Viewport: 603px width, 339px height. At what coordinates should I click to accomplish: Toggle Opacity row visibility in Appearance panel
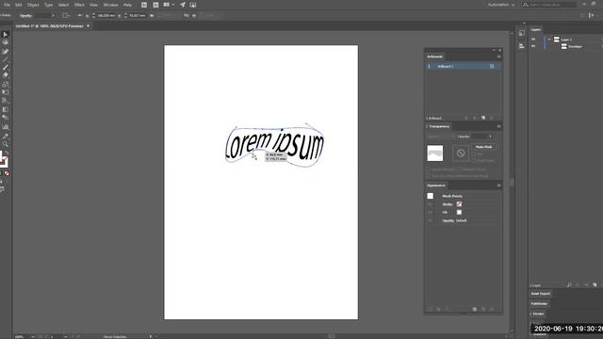pos(430,220)
